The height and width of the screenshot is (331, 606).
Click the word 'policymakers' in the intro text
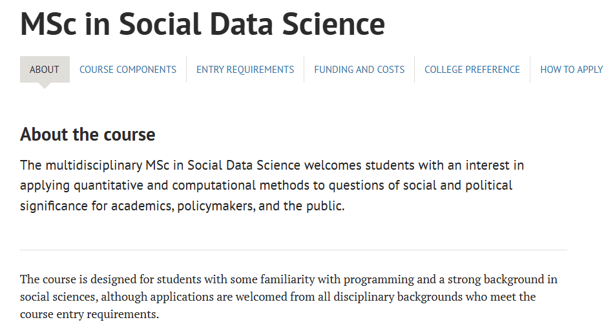[214, 206]
